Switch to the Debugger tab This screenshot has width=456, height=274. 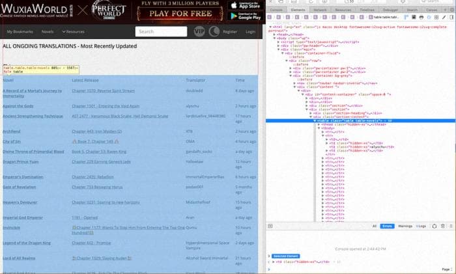[390, 10]
